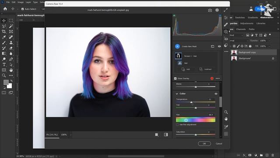Enable Use fine adjustment checkbox

point(177,125)
